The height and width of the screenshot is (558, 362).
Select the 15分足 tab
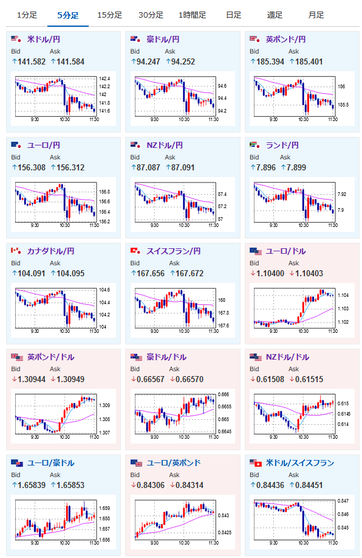click(109, 15)
